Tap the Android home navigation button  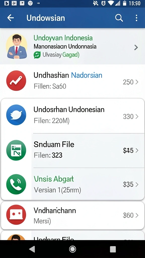click(x=72, y=249)
